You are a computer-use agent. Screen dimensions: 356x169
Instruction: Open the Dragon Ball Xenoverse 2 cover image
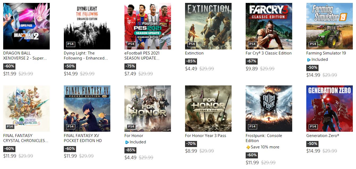[x=26, y=26]
